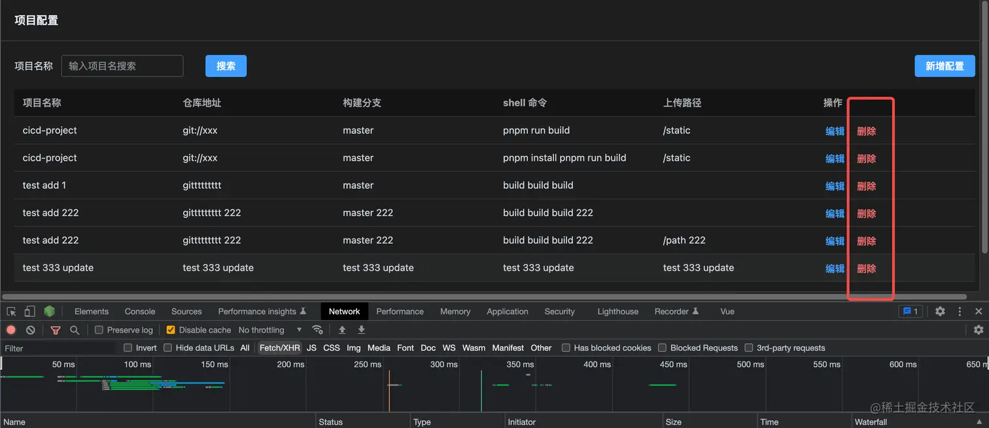Filter requests by WS
The width and height of the screenshot is (989, 428).
pos(449,348)
